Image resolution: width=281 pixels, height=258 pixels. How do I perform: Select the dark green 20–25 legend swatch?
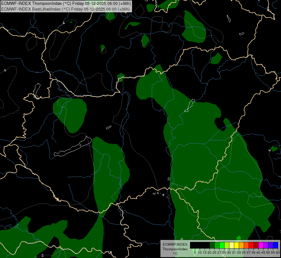pyautogui.click(x=212, y=245)
